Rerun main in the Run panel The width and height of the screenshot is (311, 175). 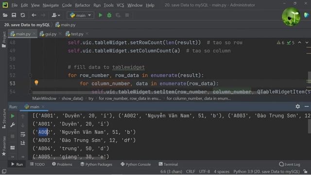click(x=13, y=116)
